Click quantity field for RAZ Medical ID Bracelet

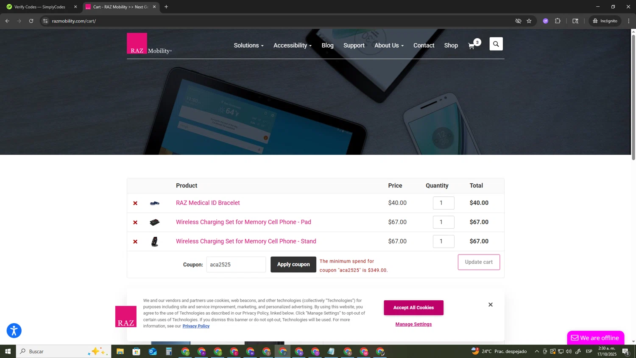pyautogui.click(x=444, y=203)
